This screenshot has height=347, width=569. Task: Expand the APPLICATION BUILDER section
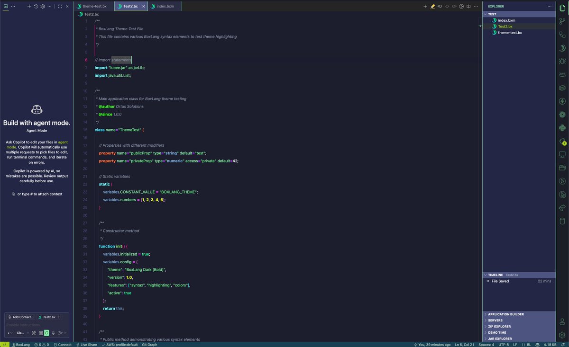pos(519,314)
